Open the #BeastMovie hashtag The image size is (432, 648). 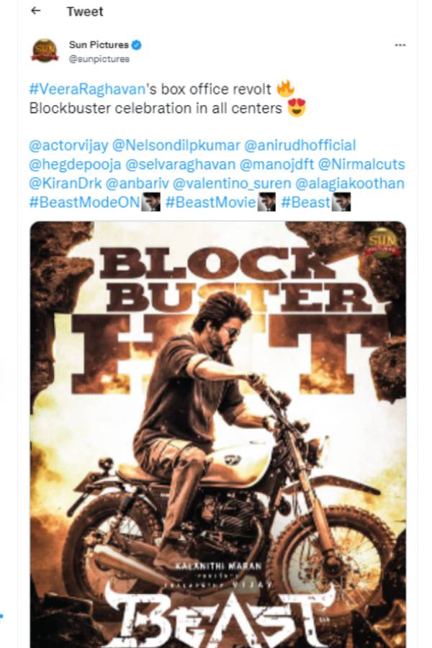click(210, 202)
